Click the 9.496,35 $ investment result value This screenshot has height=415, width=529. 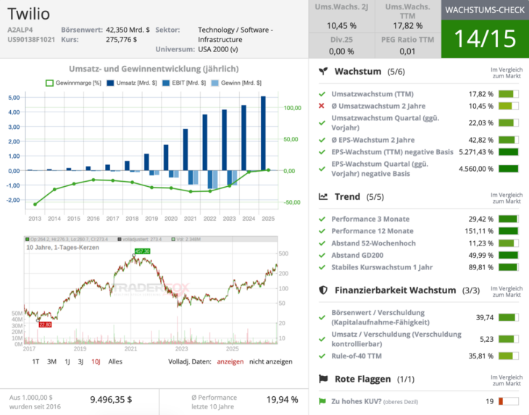click(x=111, y=400)
